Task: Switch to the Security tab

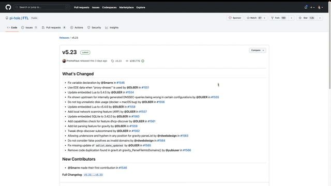Action: click(94, 27)
